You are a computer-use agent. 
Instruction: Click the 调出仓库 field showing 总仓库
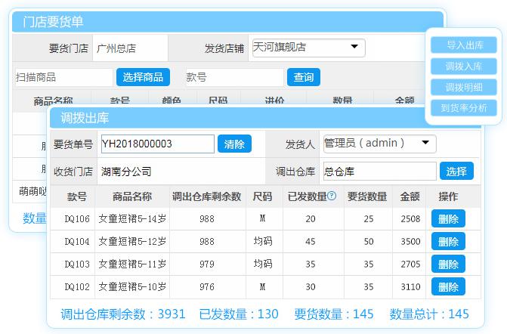pyautogui.click(x=379, y=171)
